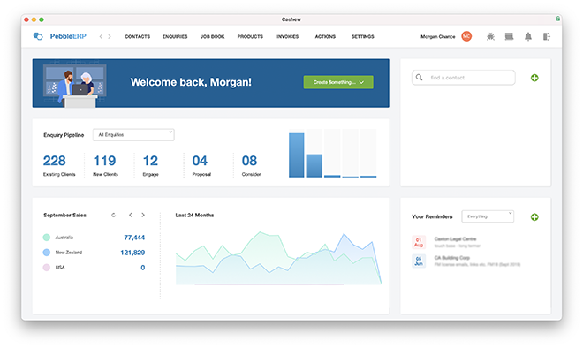Click the Your Reminders heading
Viewport: 583px width, 348px height.
tap(432, 216)
